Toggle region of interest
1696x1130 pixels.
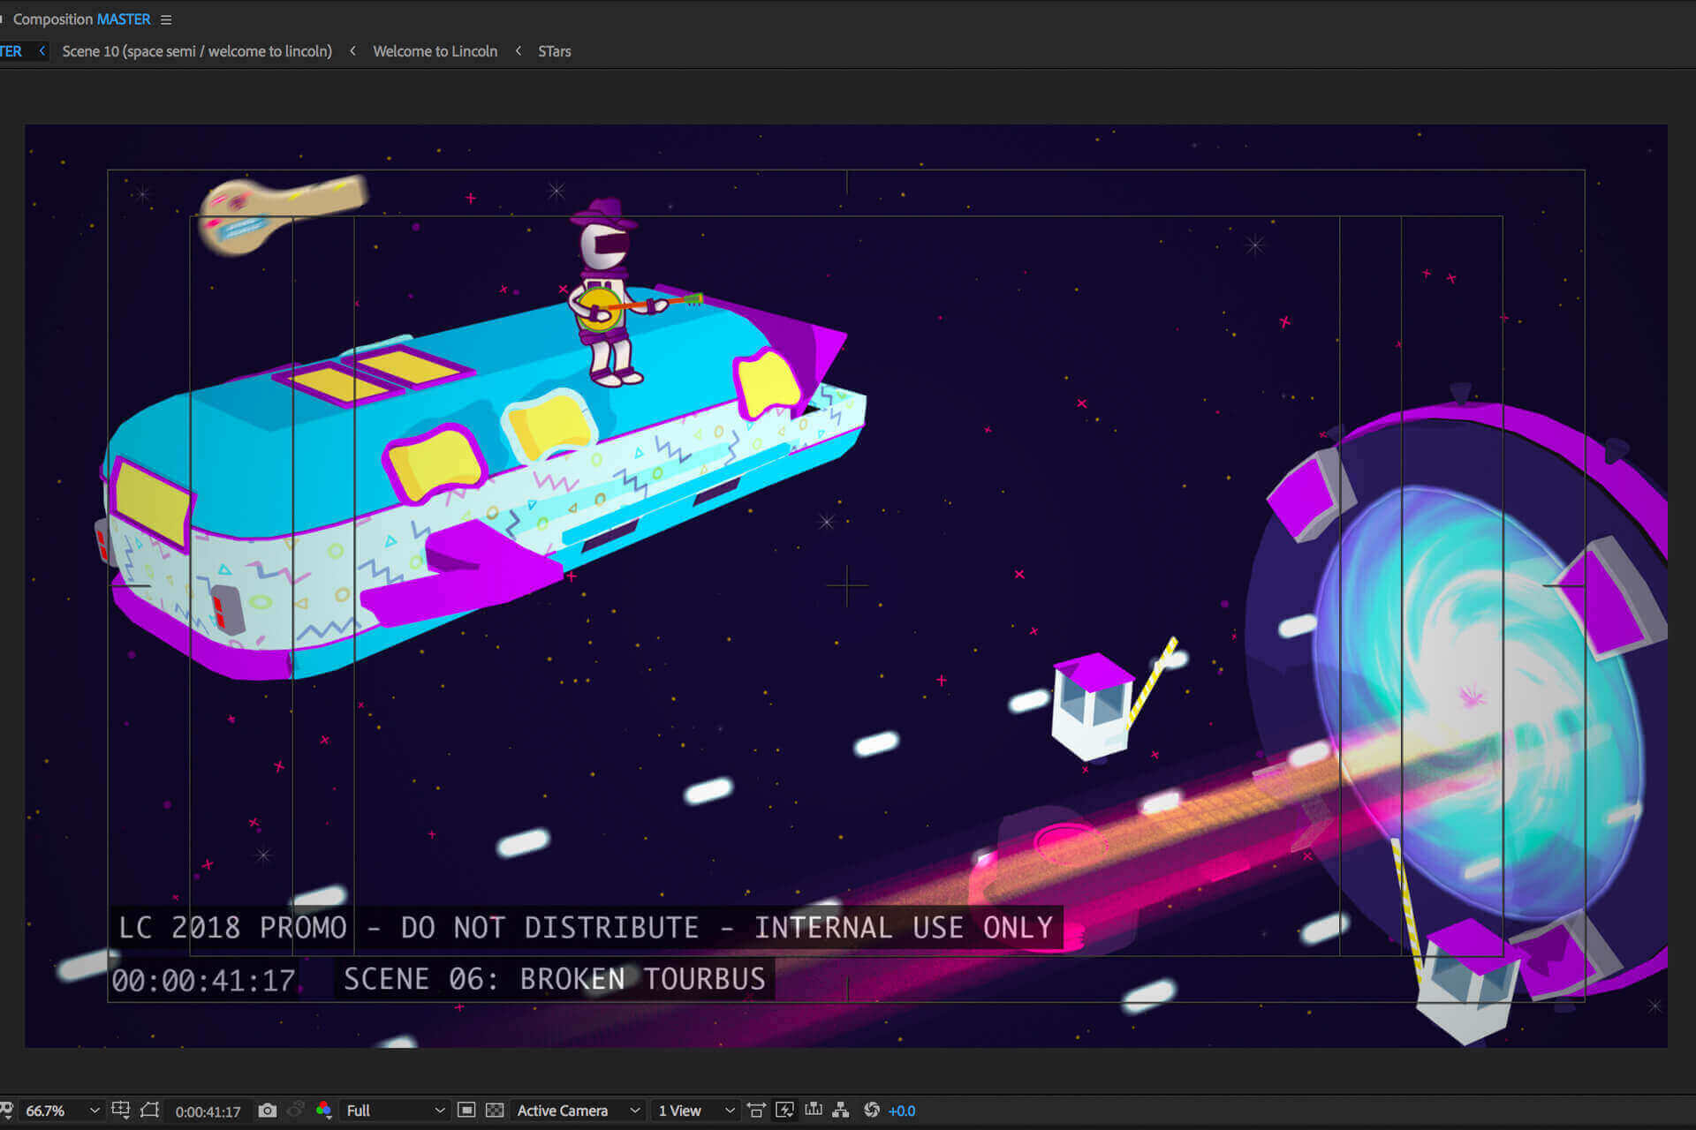point(466,1110)
